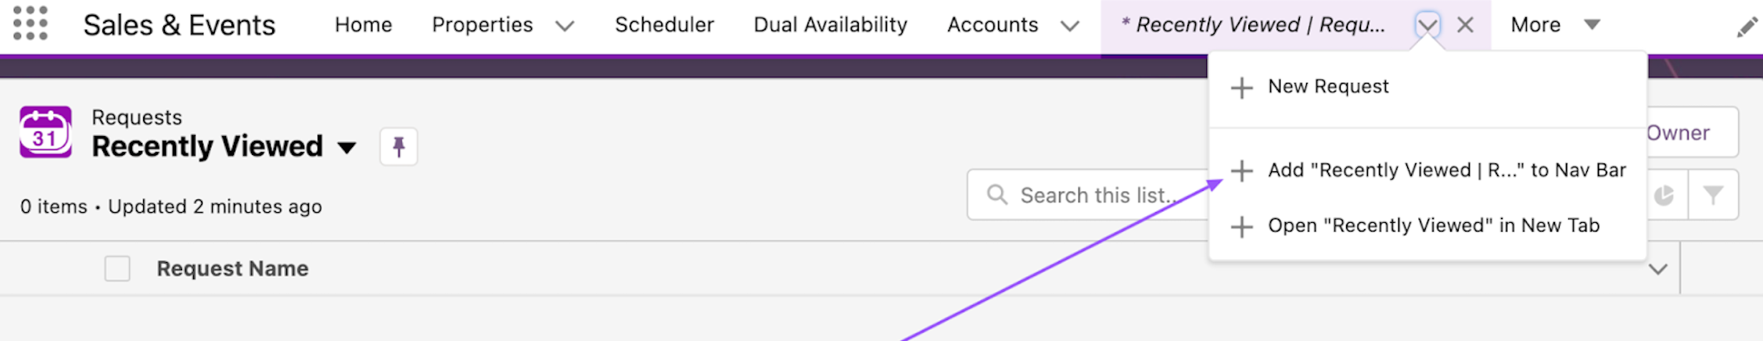Pin the Recently Viewed list view

(399, 147)
